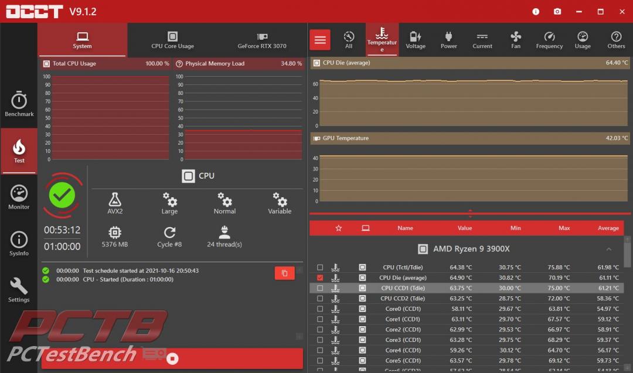The image size is (633, 373).
Task: Click the GPU Temperature graph header
Action: (x=470, y=138)
